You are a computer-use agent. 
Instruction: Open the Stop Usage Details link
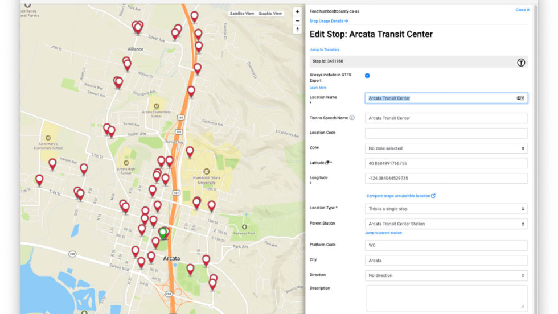(329, 21)
